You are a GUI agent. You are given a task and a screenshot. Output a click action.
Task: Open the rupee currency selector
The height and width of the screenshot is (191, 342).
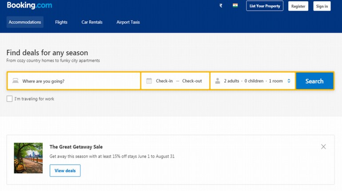[221, 6]
